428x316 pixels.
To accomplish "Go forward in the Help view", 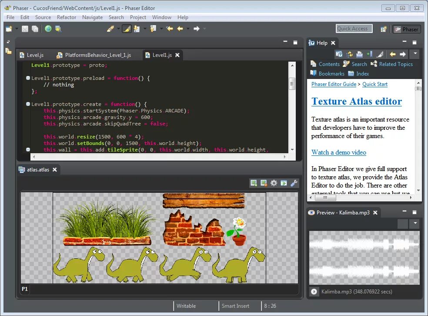I will point(403,54).
